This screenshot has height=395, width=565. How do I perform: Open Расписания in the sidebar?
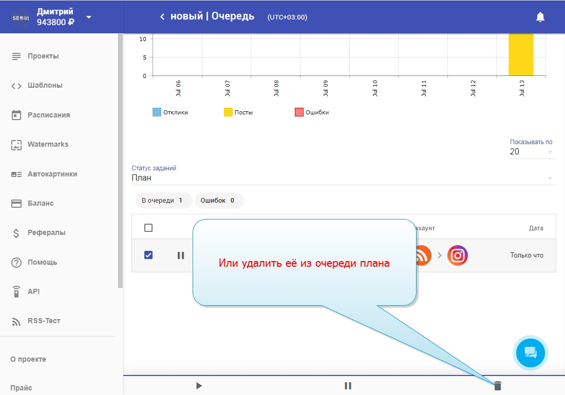pos(48,115)
